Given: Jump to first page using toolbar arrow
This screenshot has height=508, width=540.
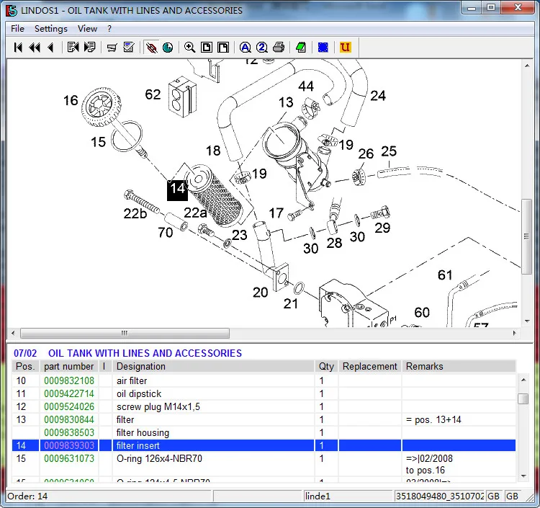Looking at the screenshot, I should pos(18,48).
